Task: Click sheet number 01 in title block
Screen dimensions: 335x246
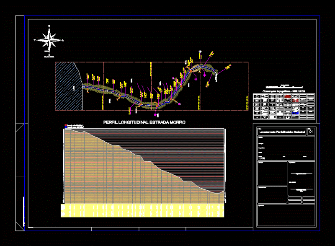Action: click(x=311, y=132)
